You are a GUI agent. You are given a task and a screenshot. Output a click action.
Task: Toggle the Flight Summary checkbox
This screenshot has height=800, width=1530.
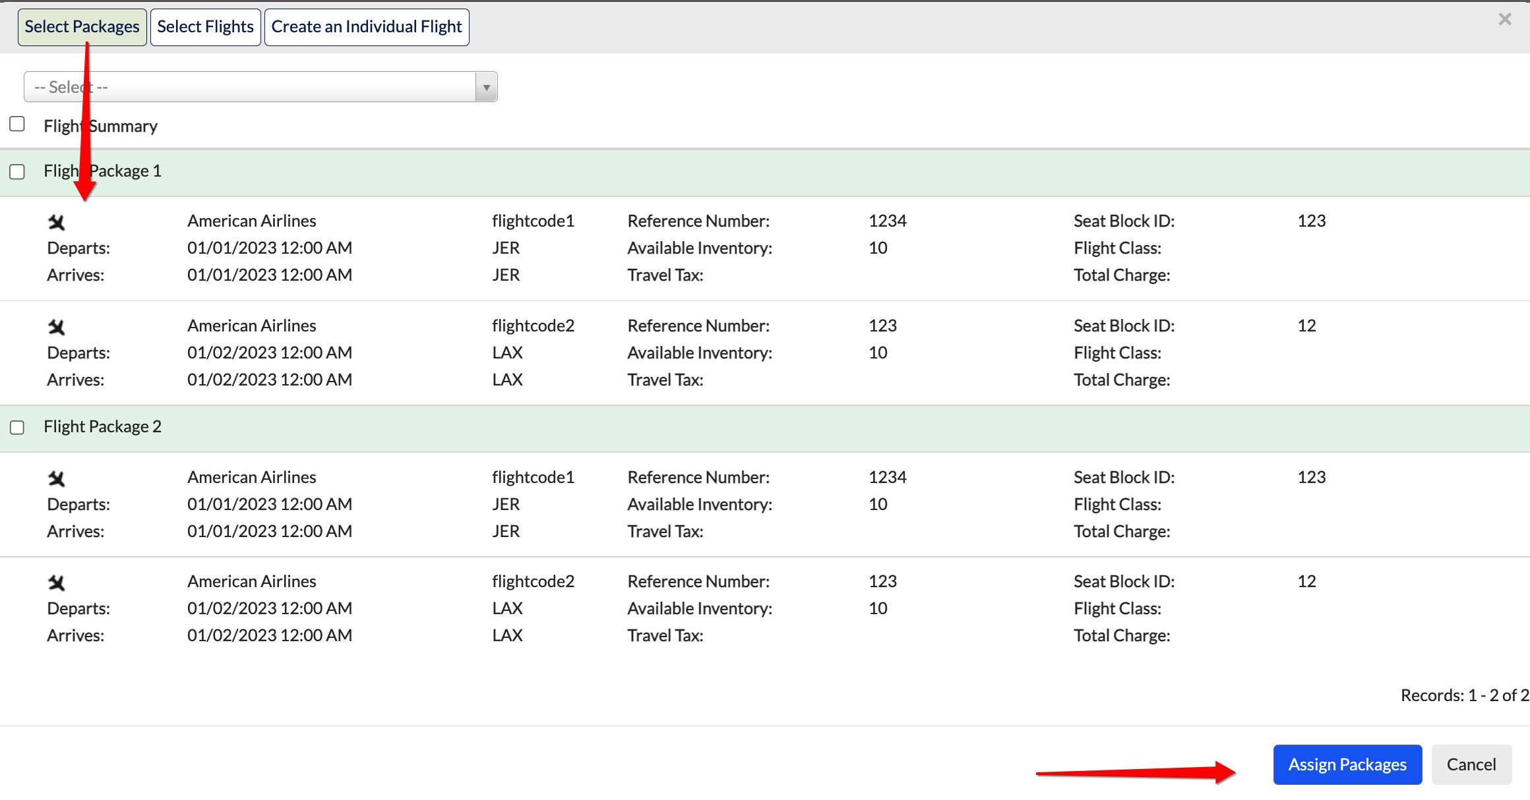tap(17, 124)
